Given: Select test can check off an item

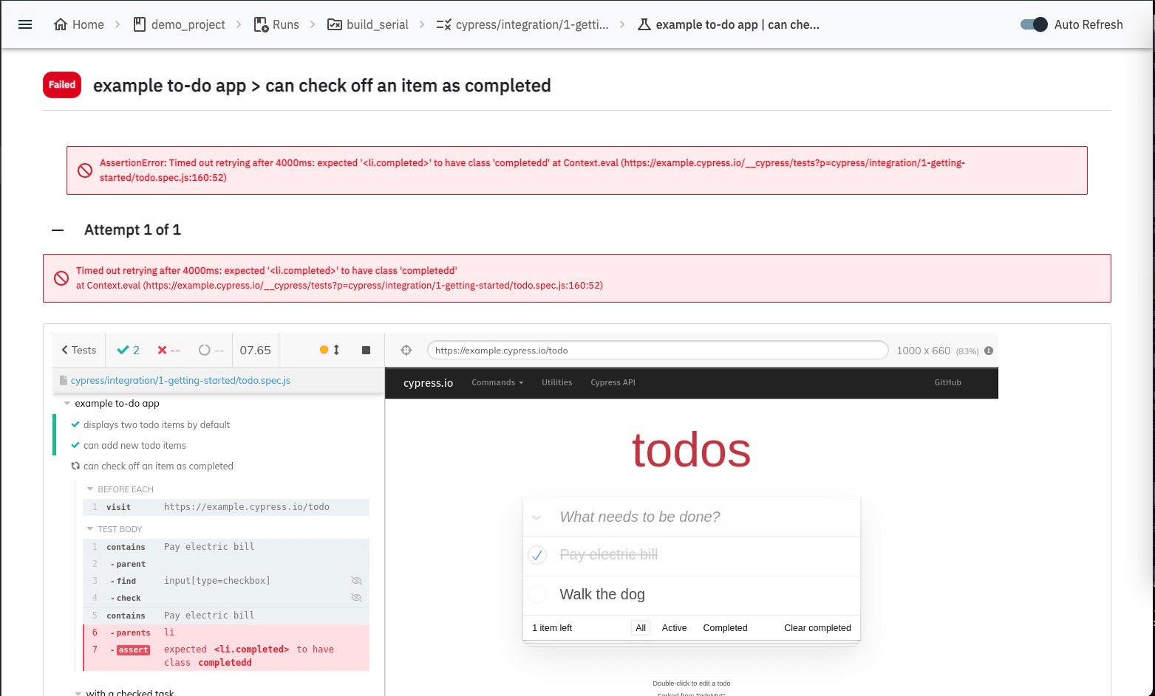Looking at the screenshot, I should (x=158, y=466).
